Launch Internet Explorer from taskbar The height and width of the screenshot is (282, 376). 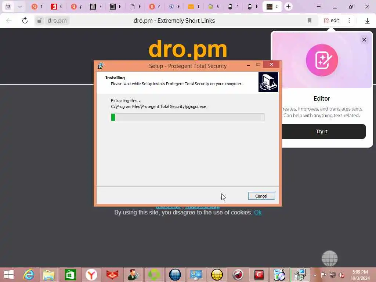click(x=29, y=275)
